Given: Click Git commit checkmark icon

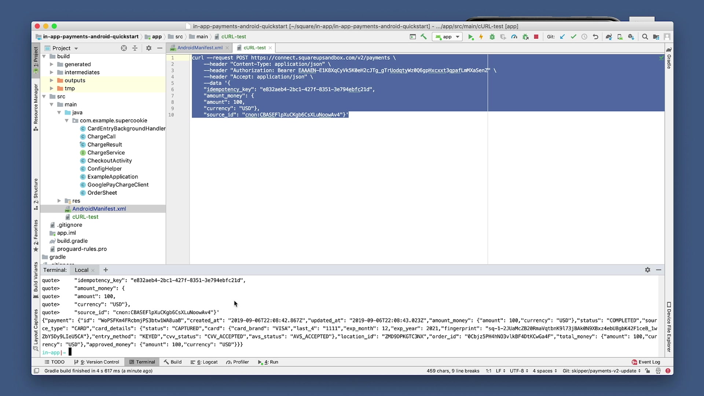Looking at the screenshot, I should pos(573,37).
